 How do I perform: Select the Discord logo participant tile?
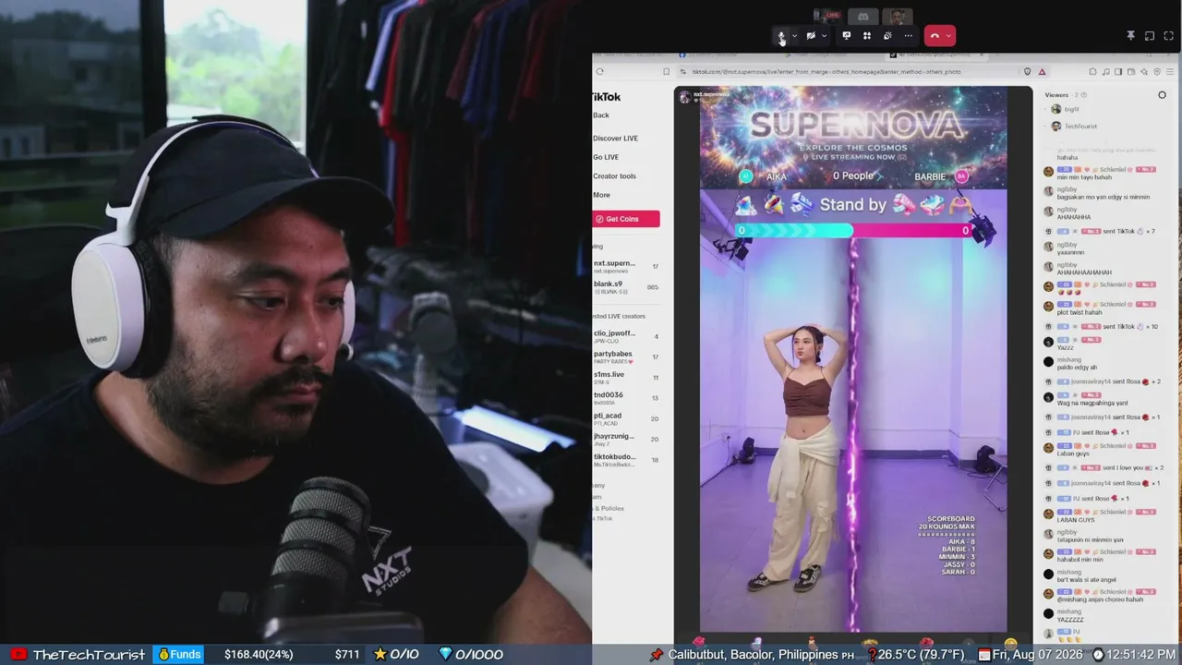pyautogui.click(x=862, y=16)
